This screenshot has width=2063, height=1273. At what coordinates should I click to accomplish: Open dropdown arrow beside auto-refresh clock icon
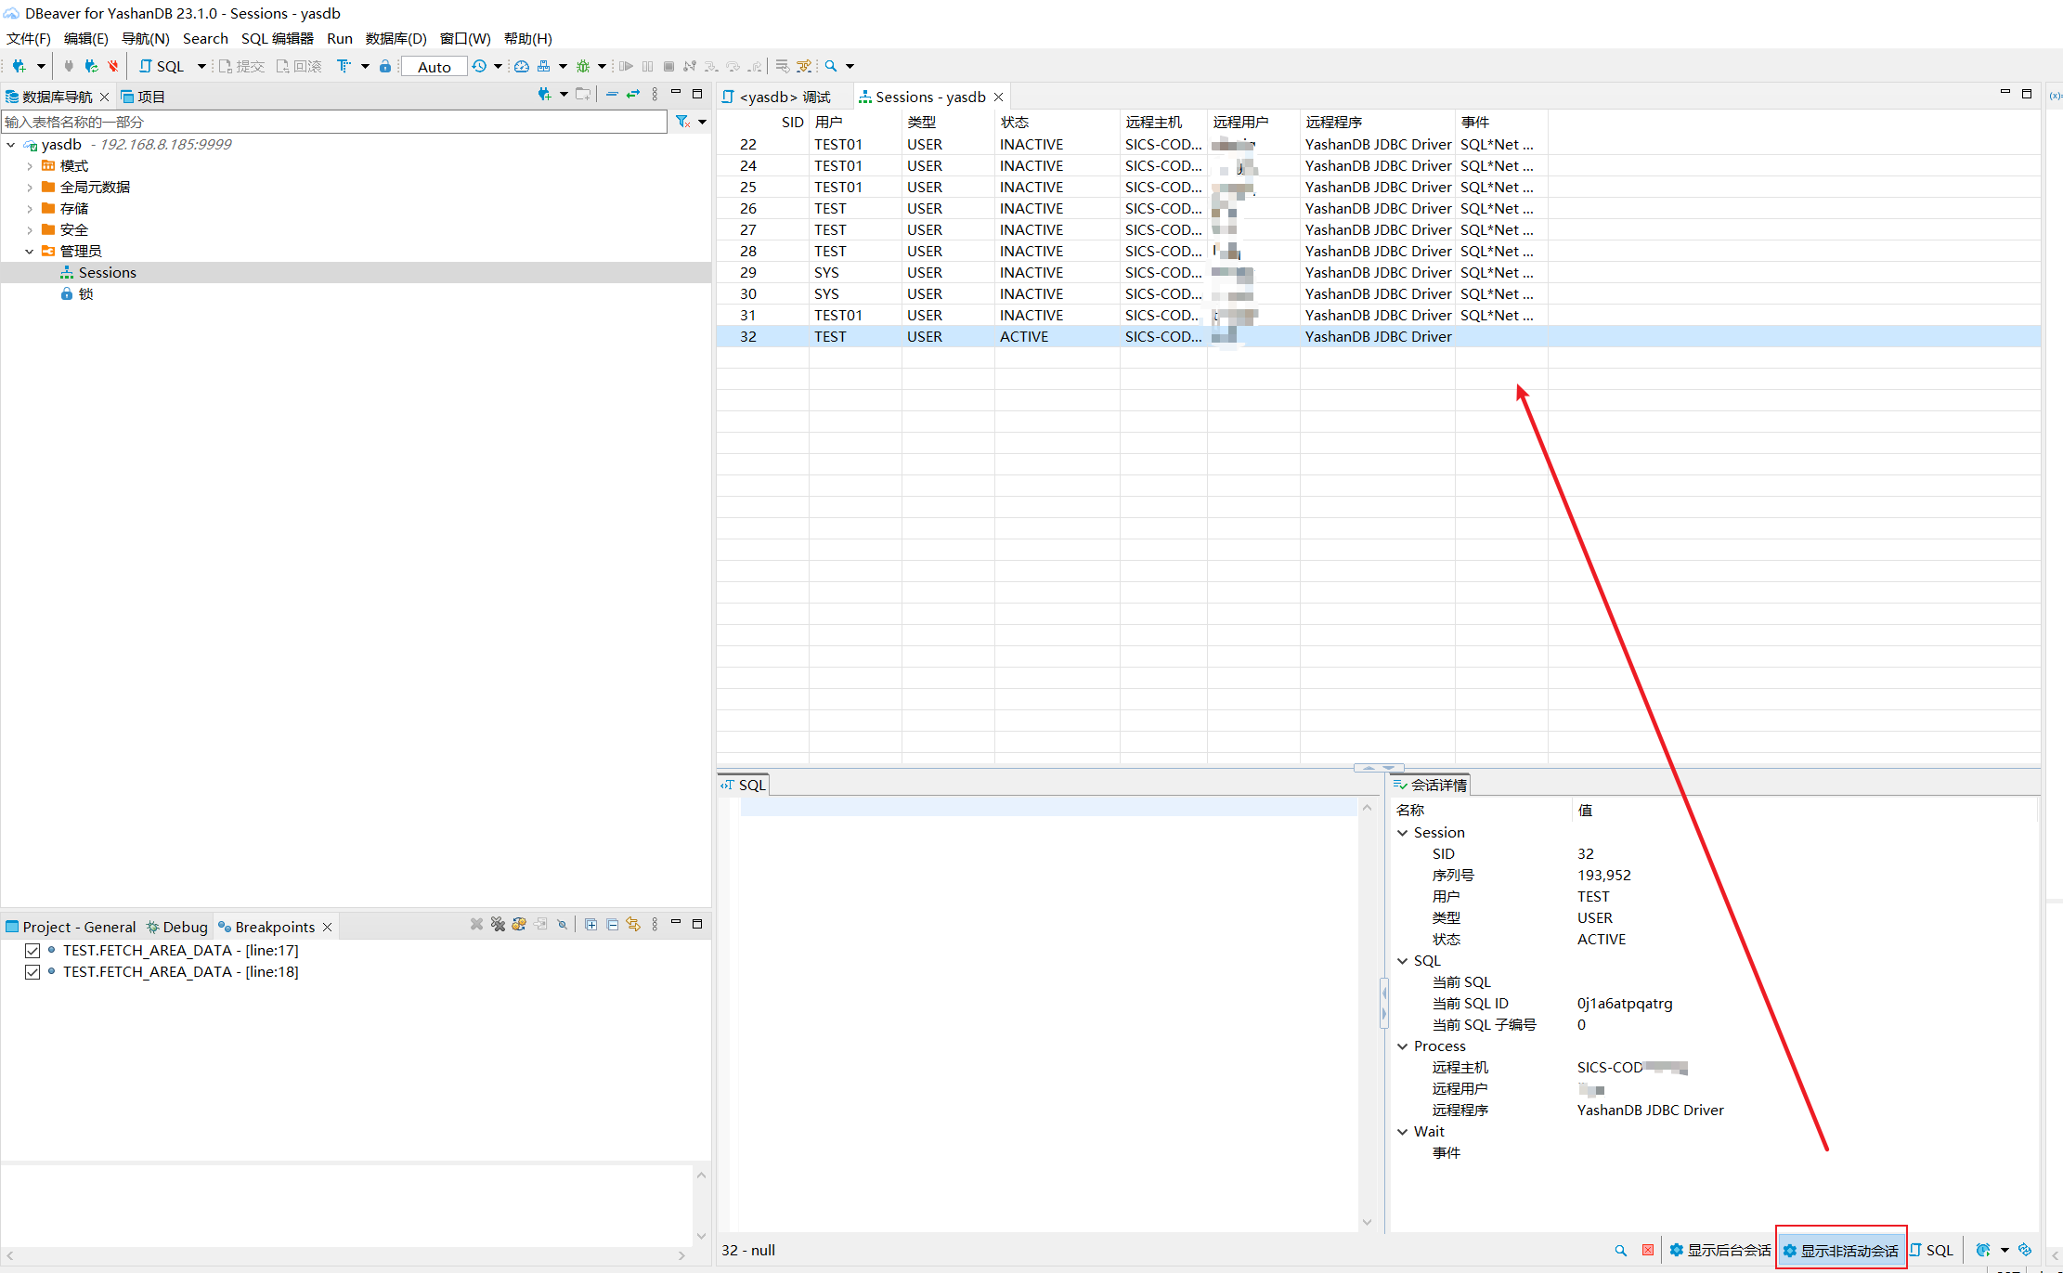point(2005,1250)
